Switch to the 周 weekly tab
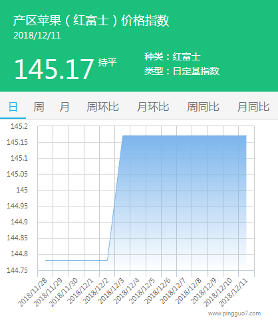Viewport: 278px width, 320px height. point(39,107)
